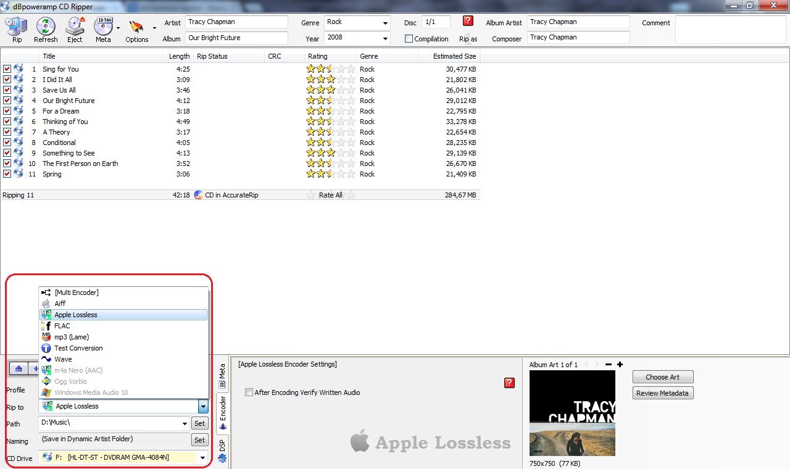
Task: Uncheck track 1 Sing for You checkbox
Action: click(7, 69)
